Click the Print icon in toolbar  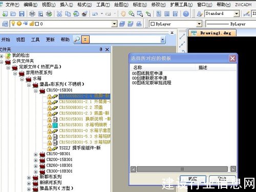32,14
